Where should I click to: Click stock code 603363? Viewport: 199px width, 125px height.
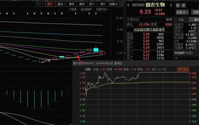(x=138, y=5)
